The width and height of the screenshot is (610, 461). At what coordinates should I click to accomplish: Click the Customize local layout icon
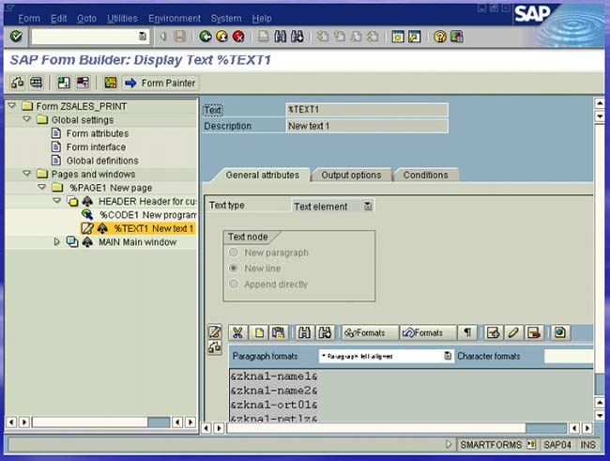click(457, 37)
